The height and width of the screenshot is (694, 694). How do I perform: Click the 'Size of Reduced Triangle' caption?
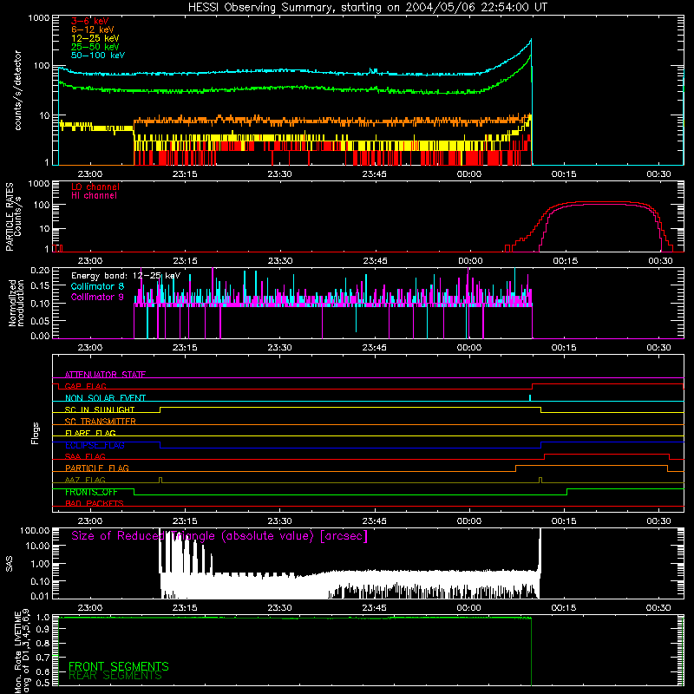point(219,536)
